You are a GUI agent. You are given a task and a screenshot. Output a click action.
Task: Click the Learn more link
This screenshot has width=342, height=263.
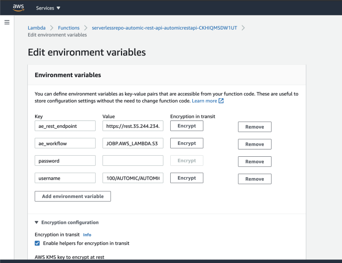[x=204, y=101]
